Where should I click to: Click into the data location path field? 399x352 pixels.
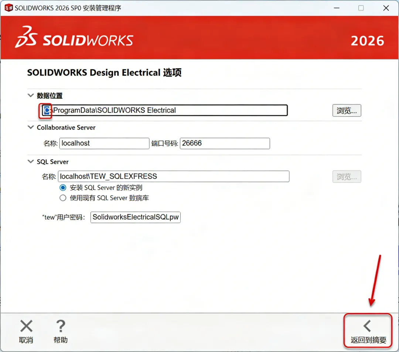[x=165, y=110]
